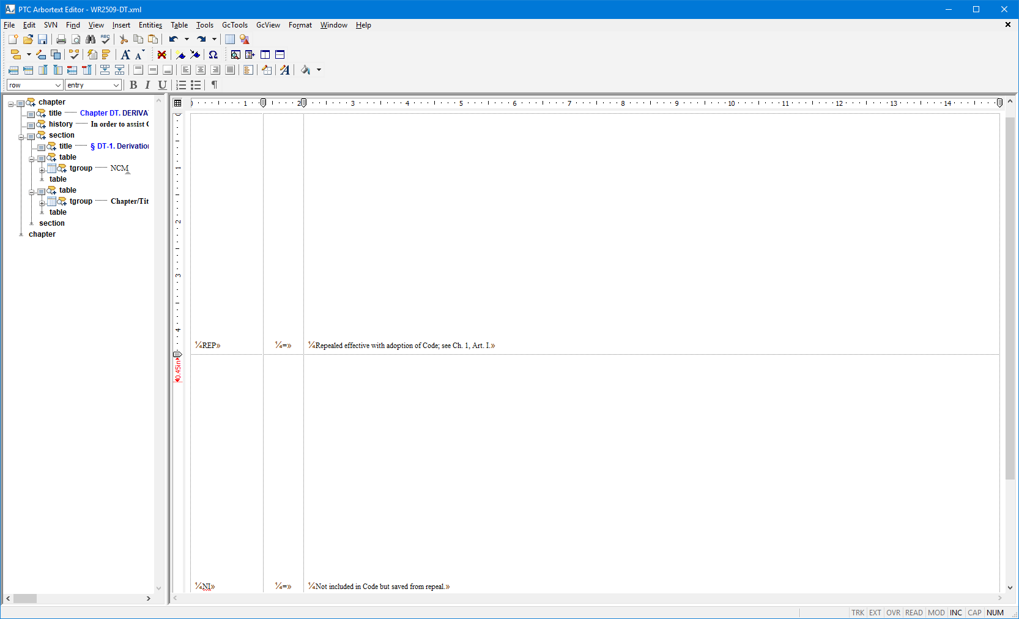Open the Format menu
Viewport: 1019px width, 619px height.
(x=300, y=25)
